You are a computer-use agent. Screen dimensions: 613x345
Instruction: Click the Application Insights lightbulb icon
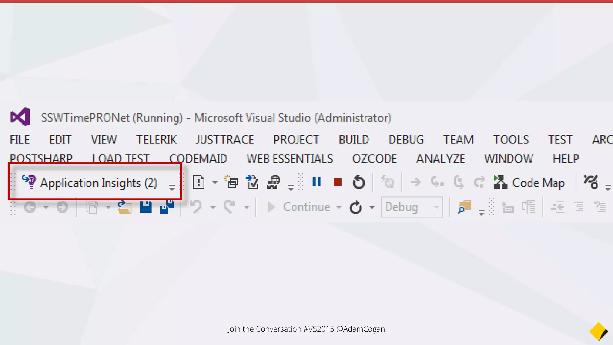click(x=29, y=182)
